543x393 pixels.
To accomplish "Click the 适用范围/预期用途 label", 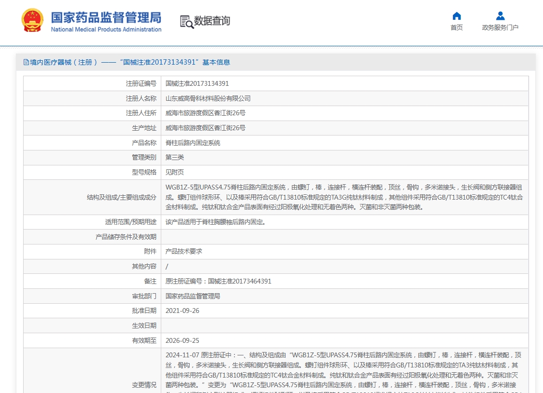I will [x=130, y=222].
